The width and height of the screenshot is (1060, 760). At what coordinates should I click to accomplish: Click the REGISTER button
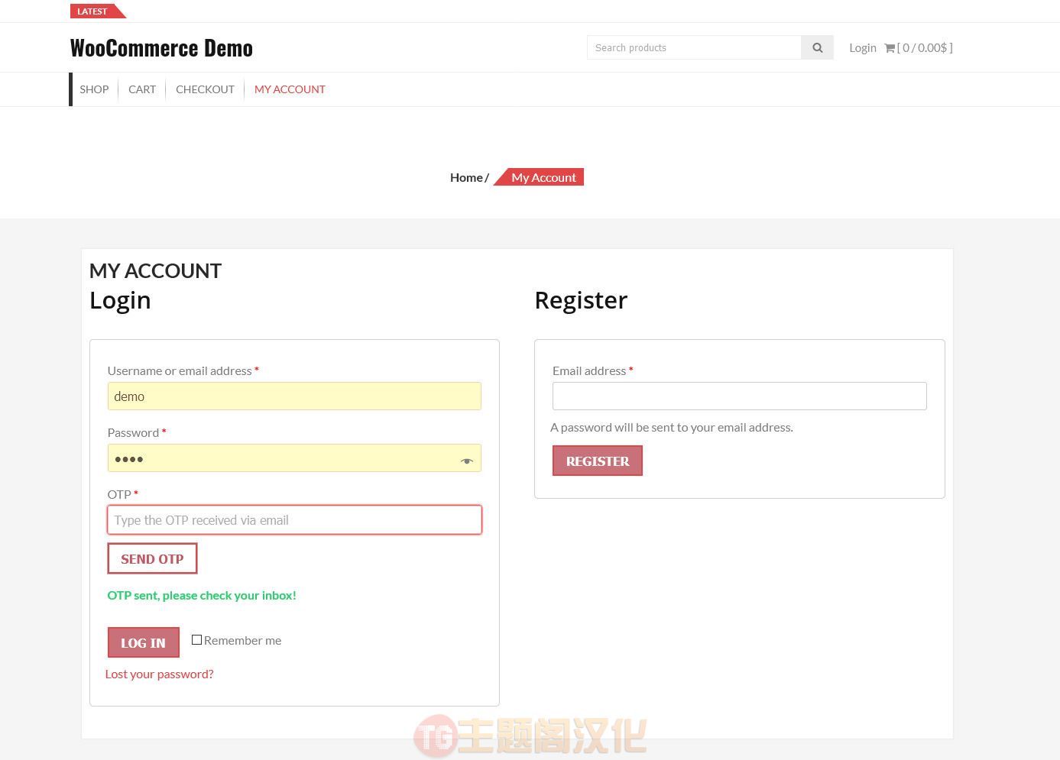[x=598, y=461]
